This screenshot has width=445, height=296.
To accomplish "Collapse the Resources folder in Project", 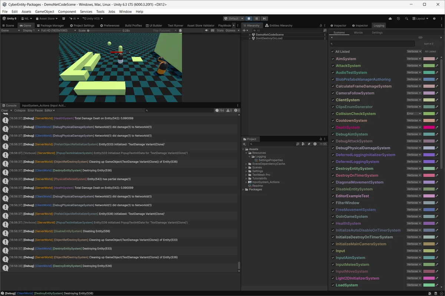I will click(x=246, y=153).
